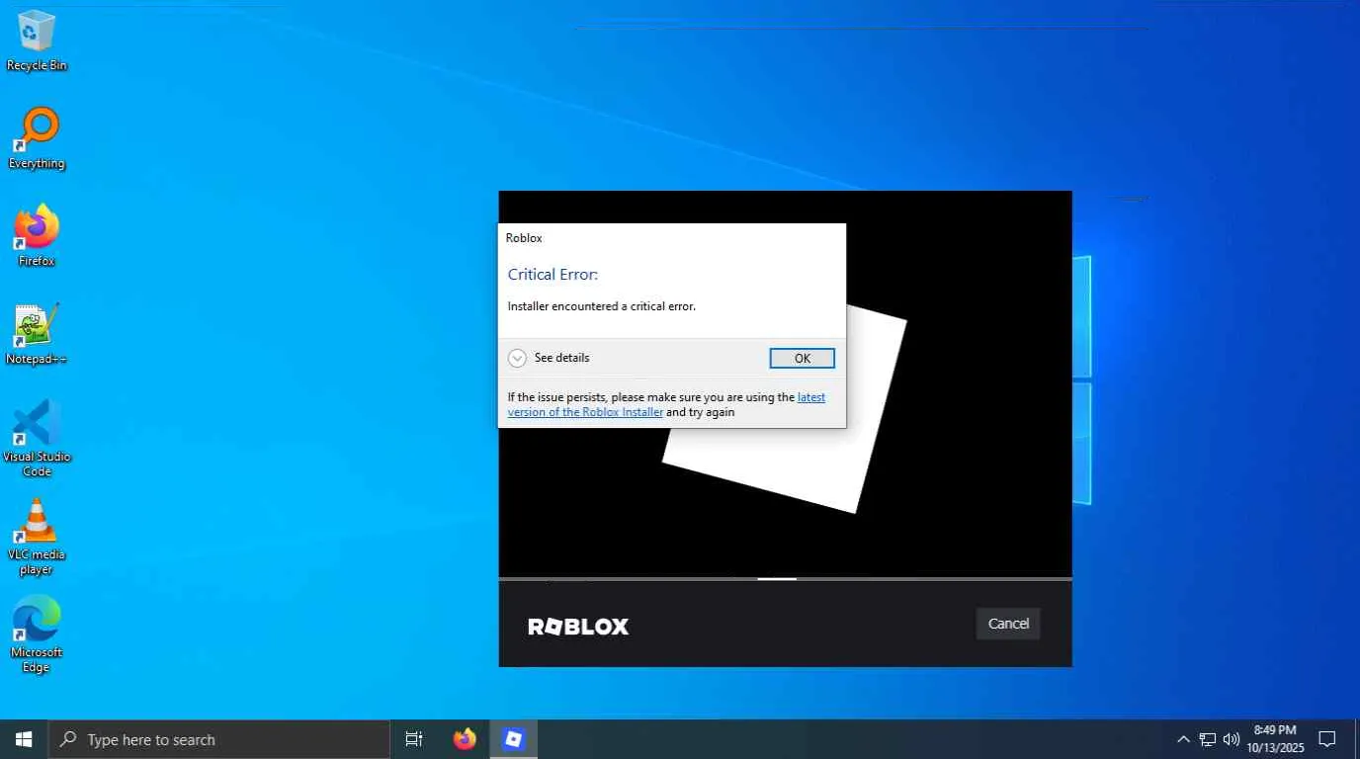Select the Microsoft Edge desktop shortcut
The width and height of the screenshot is (1360, 759).
coord(37,634)
